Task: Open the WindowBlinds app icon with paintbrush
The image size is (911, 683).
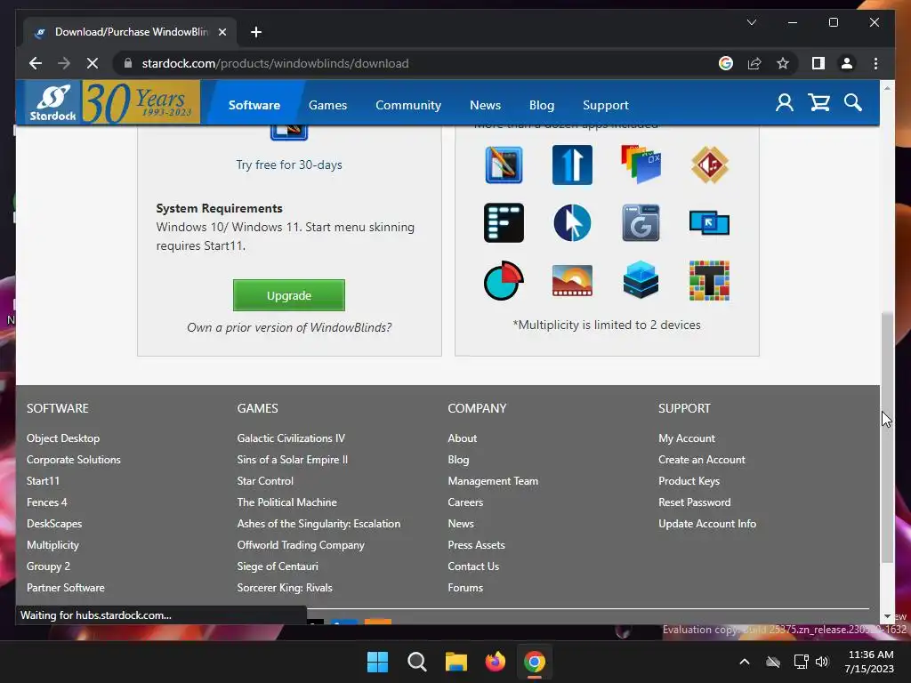Action: coord(504,165)
